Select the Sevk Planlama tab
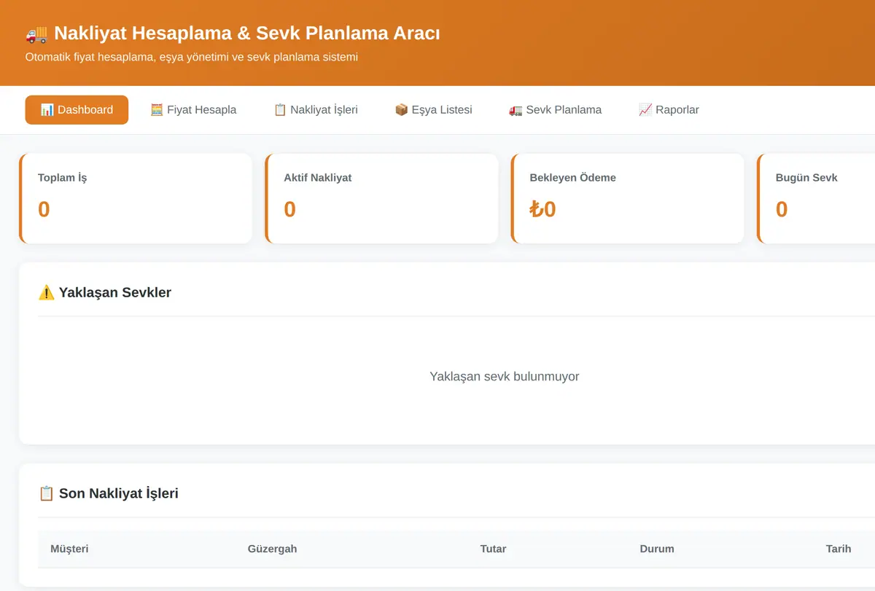 click(555, 110)
